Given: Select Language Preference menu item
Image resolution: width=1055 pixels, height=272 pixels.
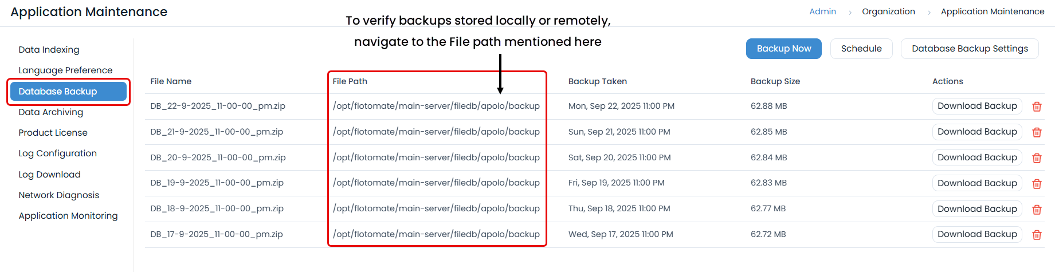Looking at the screenshot, I should click(x=65, y=70).
